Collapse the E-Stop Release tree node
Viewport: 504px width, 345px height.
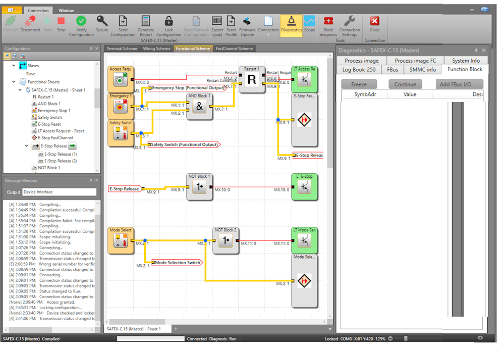(x=27, y=146)
